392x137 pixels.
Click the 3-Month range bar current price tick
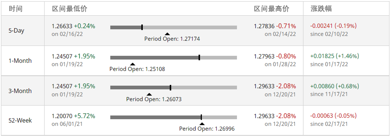(x=170, y=87)
